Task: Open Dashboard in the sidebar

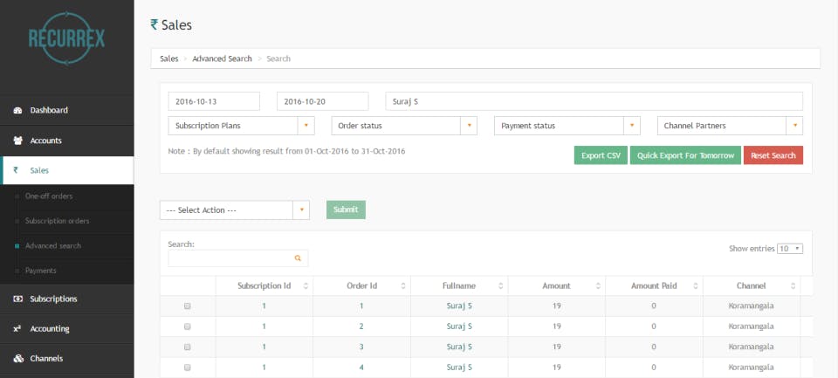Action: 67,110
